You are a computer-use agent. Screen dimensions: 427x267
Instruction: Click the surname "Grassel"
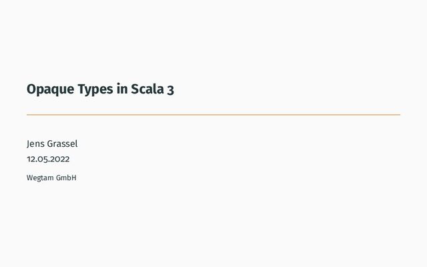62,144
